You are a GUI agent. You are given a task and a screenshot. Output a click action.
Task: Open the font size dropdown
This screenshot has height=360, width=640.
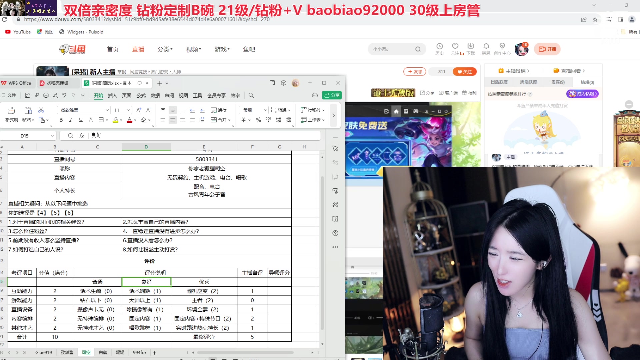click(128, 110)
